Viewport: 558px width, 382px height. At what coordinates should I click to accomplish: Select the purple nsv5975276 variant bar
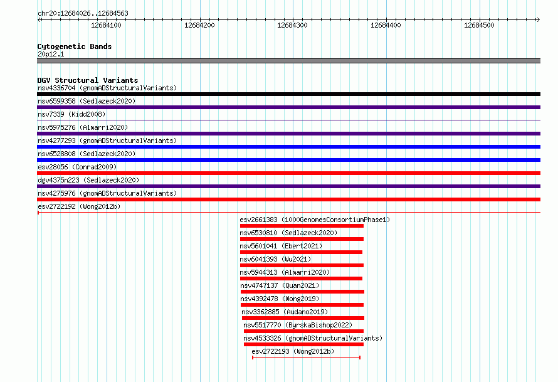288,134
